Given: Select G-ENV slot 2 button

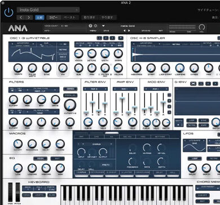Looking at the screenshot, I should pyautogui.click(x=208, y=84).
